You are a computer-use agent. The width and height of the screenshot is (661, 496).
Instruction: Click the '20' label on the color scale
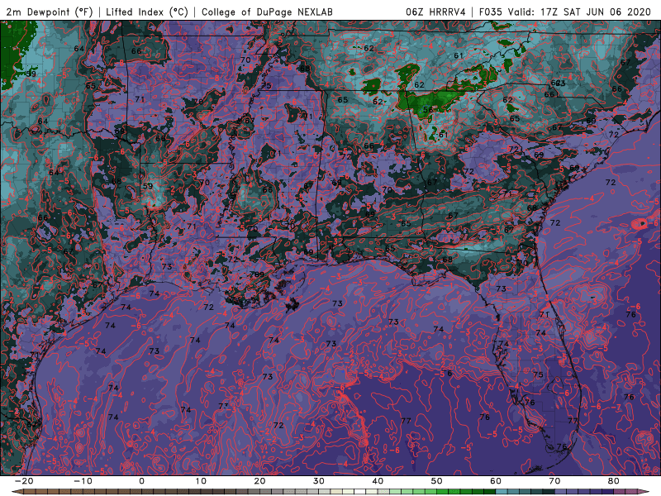(259, 481)
